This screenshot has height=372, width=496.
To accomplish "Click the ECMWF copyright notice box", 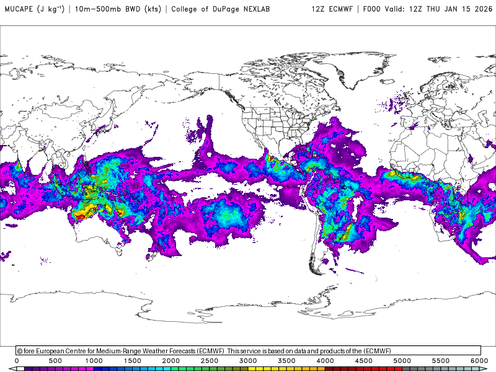I will click(249, 350).
